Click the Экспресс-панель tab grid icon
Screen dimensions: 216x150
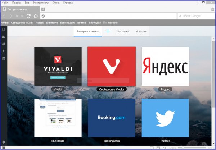point(4,9)
